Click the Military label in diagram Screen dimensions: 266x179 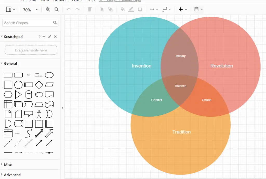(181, 56)
